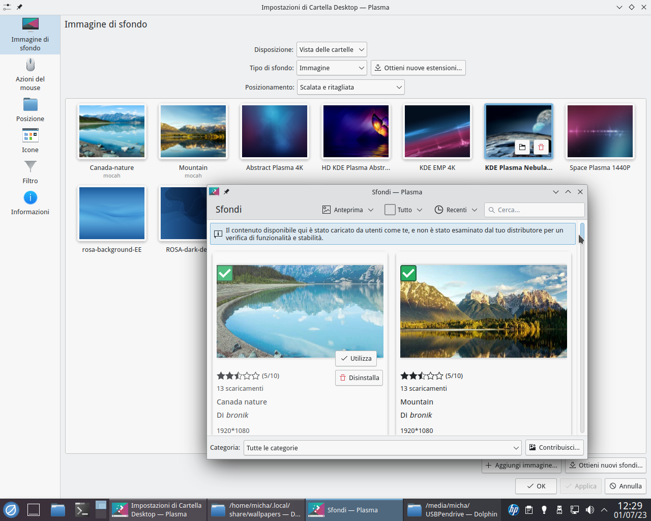This screenshot has width=651, height=521.
Task: Click the Cerca search field
Action: tap(534, 210)
